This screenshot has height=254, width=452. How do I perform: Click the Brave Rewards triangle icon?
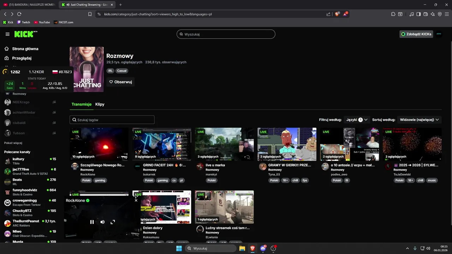346,14
